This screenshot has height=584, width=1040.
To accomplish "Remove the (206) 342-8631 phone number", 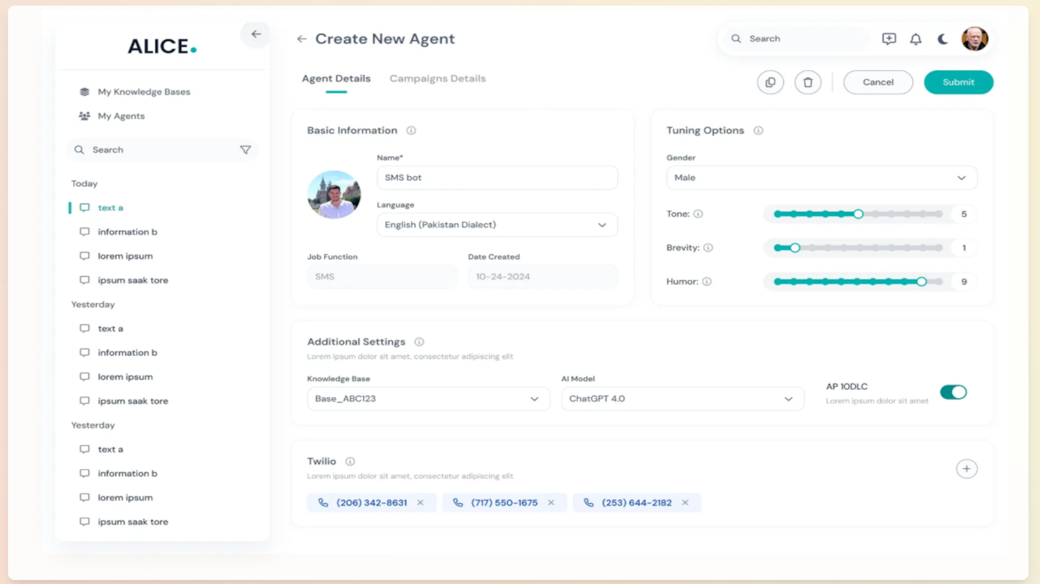I will (420, 503).
